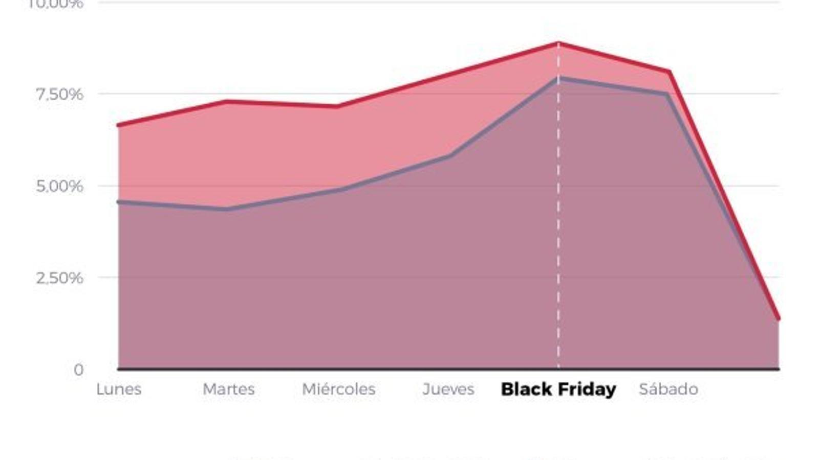Click the white dashed vertical marker line
The width and height of the screenshot is (819, 460).
tap(558, 230)
